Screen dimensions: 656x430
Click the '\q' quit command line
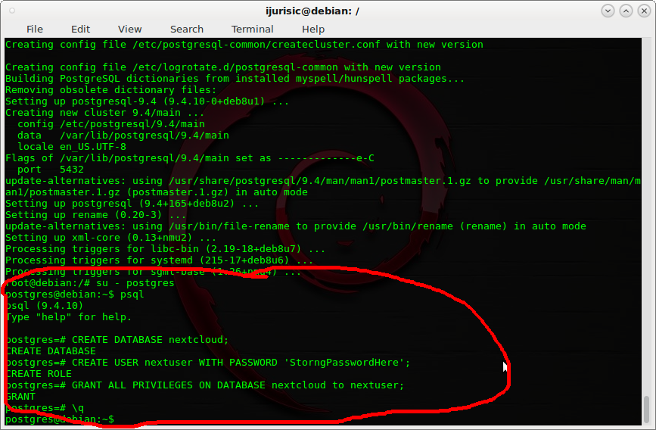(45, 407)
